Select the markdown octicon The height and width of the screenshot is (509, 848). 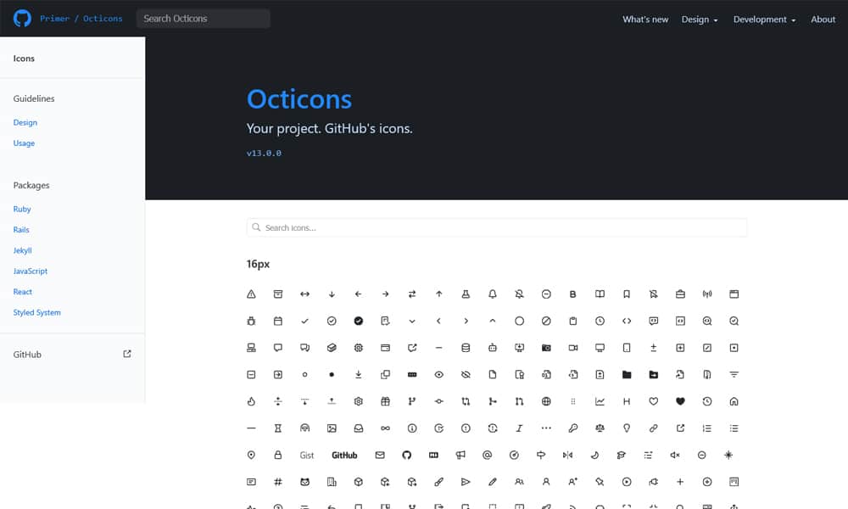[432, 456]
